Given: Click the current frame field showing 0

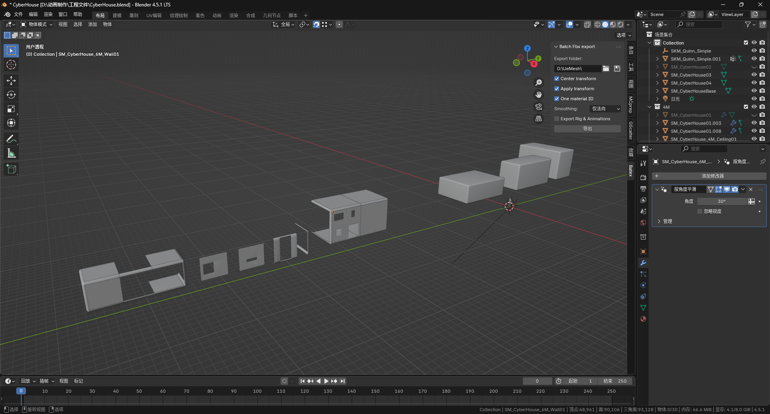Looking at the screenshot, I should [537, 381].
